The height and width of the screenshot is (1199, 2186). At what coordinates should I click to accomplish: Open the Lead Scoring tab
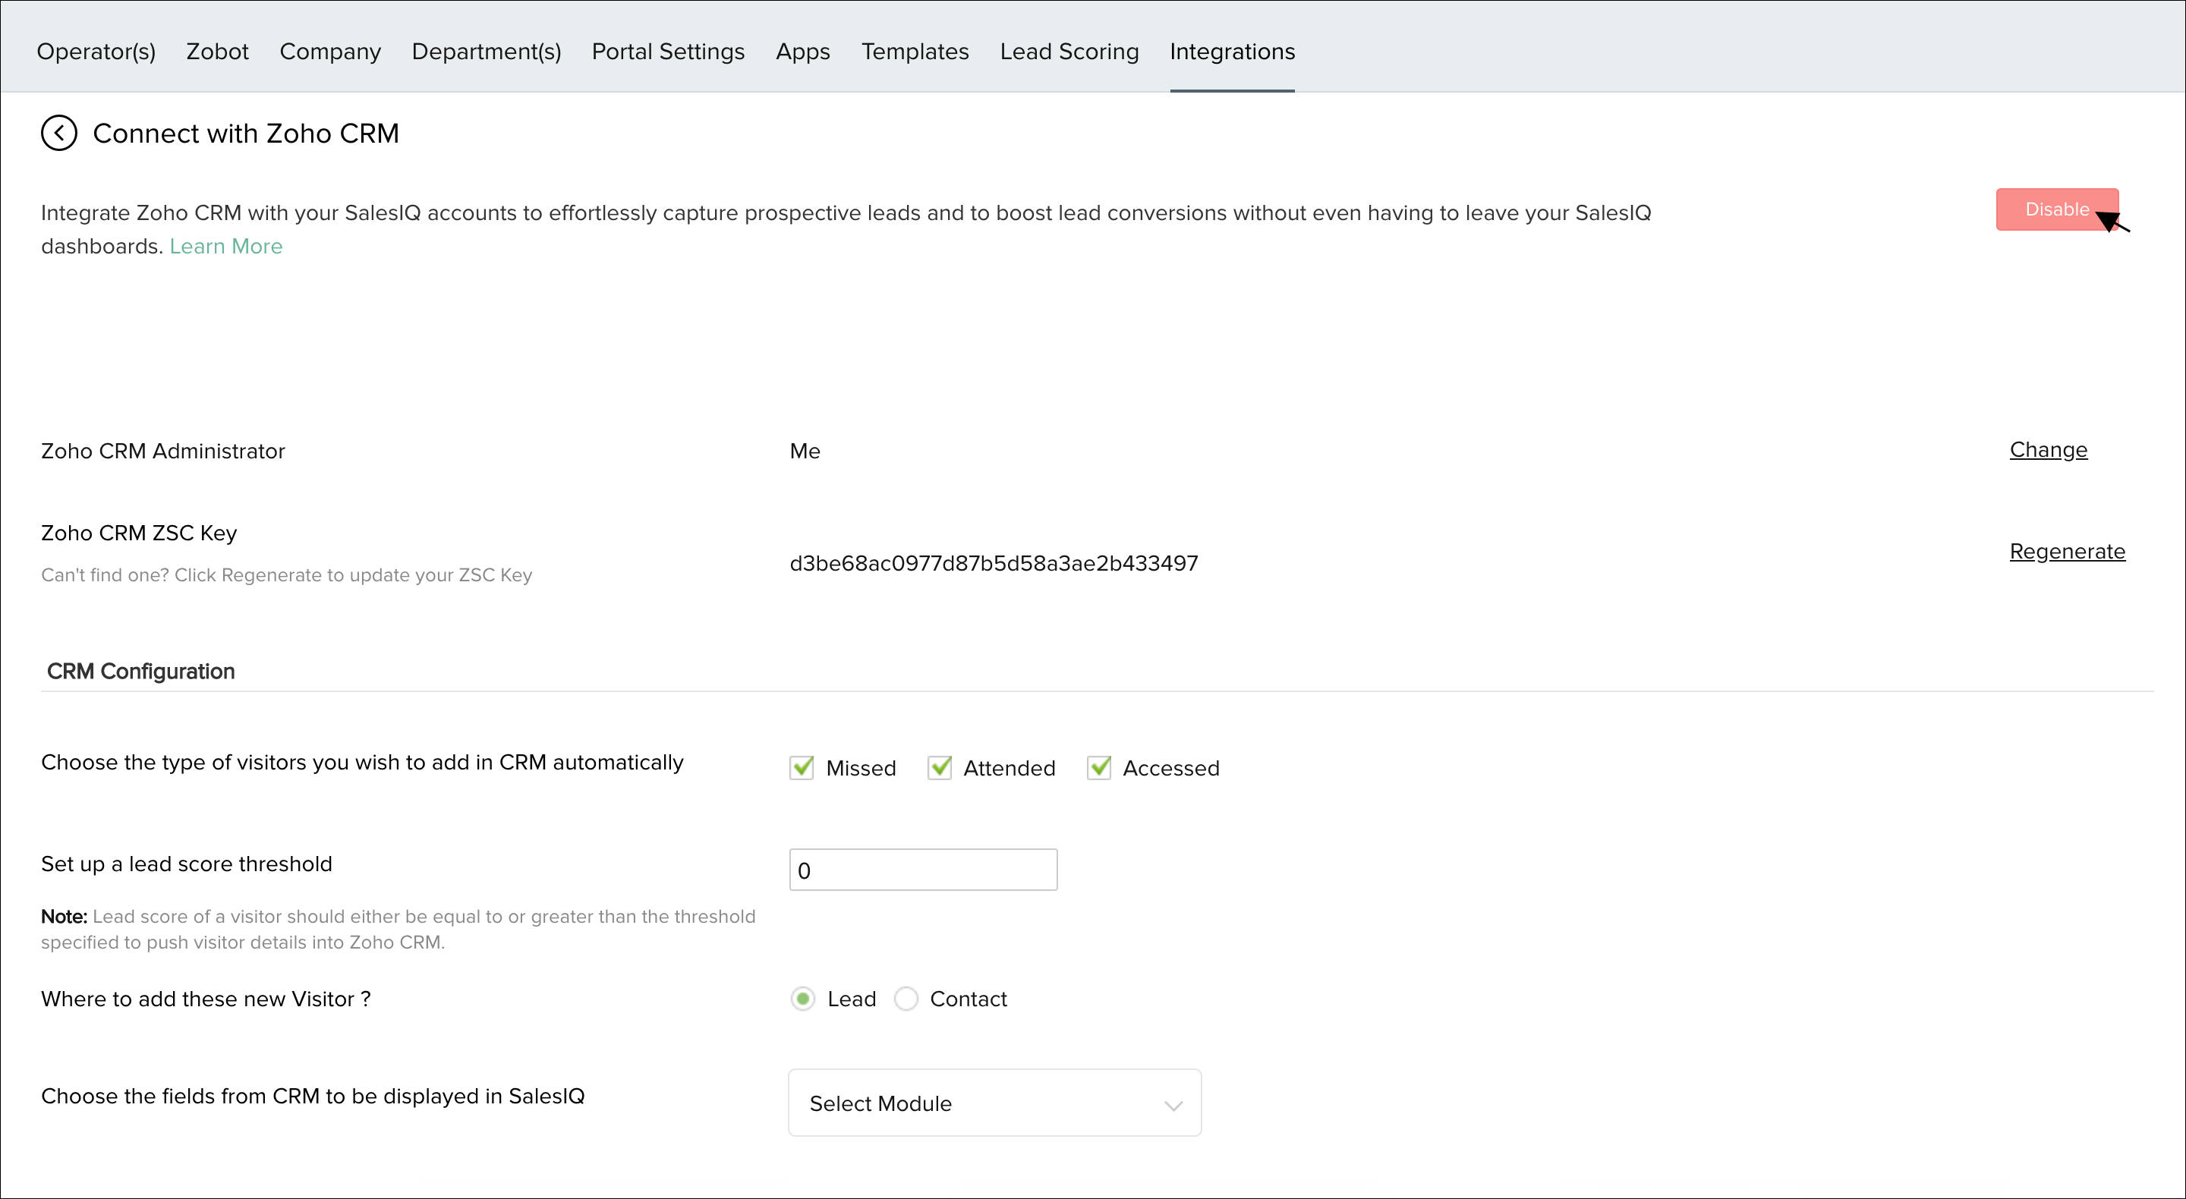pyautogui.click(x=1069, y=52)
